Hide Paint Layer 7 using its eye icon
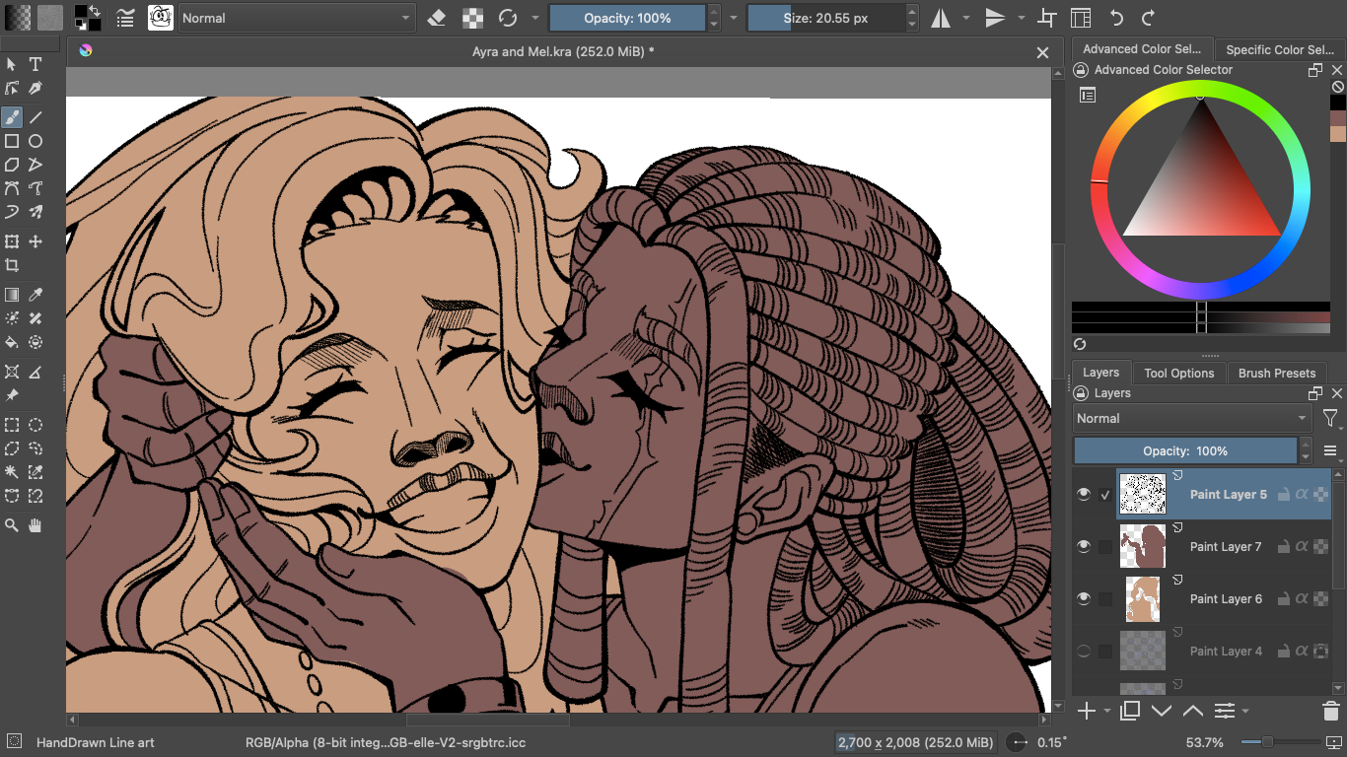Viewport: 1347px width, 757px height. coord(1084,546)
